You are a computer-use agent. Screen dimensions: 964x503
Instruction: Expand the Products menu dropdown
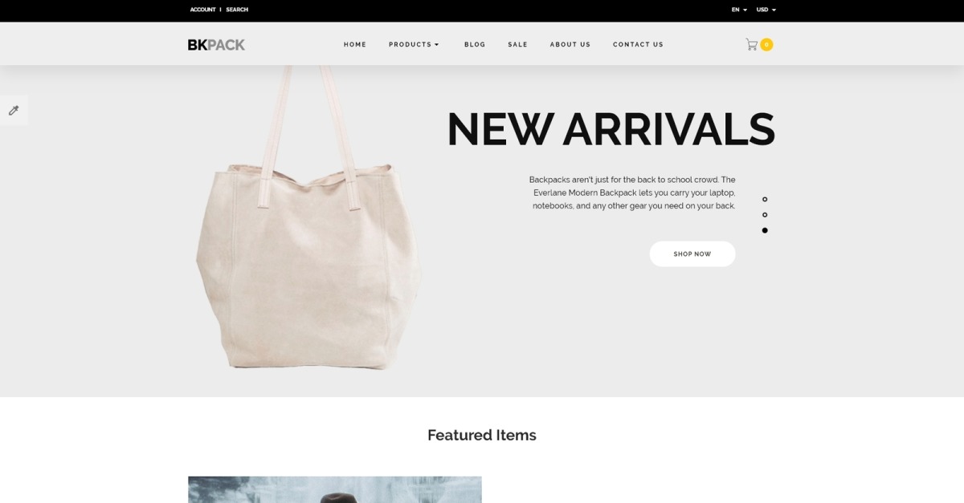[414, 45]
